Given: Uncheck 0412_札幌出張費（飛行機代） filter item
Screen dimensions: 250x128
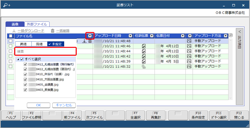Looking at the screenshot, I should click(25, 65).
